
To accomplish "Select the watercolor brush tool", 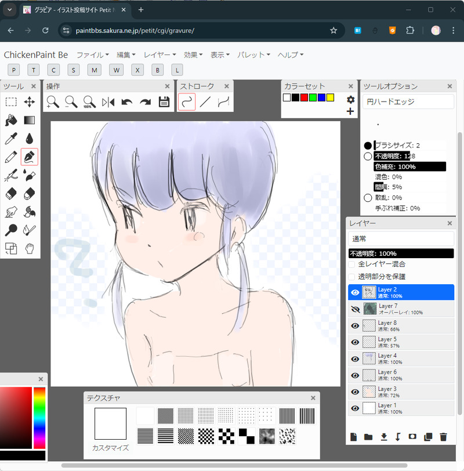I will tap(30, 175).
